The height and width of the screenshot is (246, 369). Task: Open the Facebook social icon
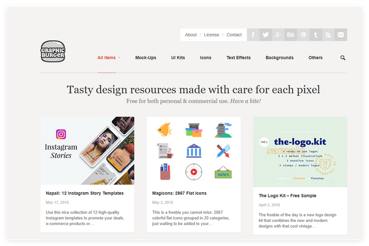click(x=253, y=35)
